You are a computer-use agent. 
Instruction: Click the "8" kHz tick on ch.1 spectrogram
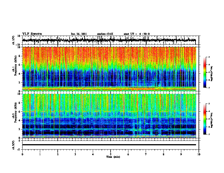click(20, 56)
